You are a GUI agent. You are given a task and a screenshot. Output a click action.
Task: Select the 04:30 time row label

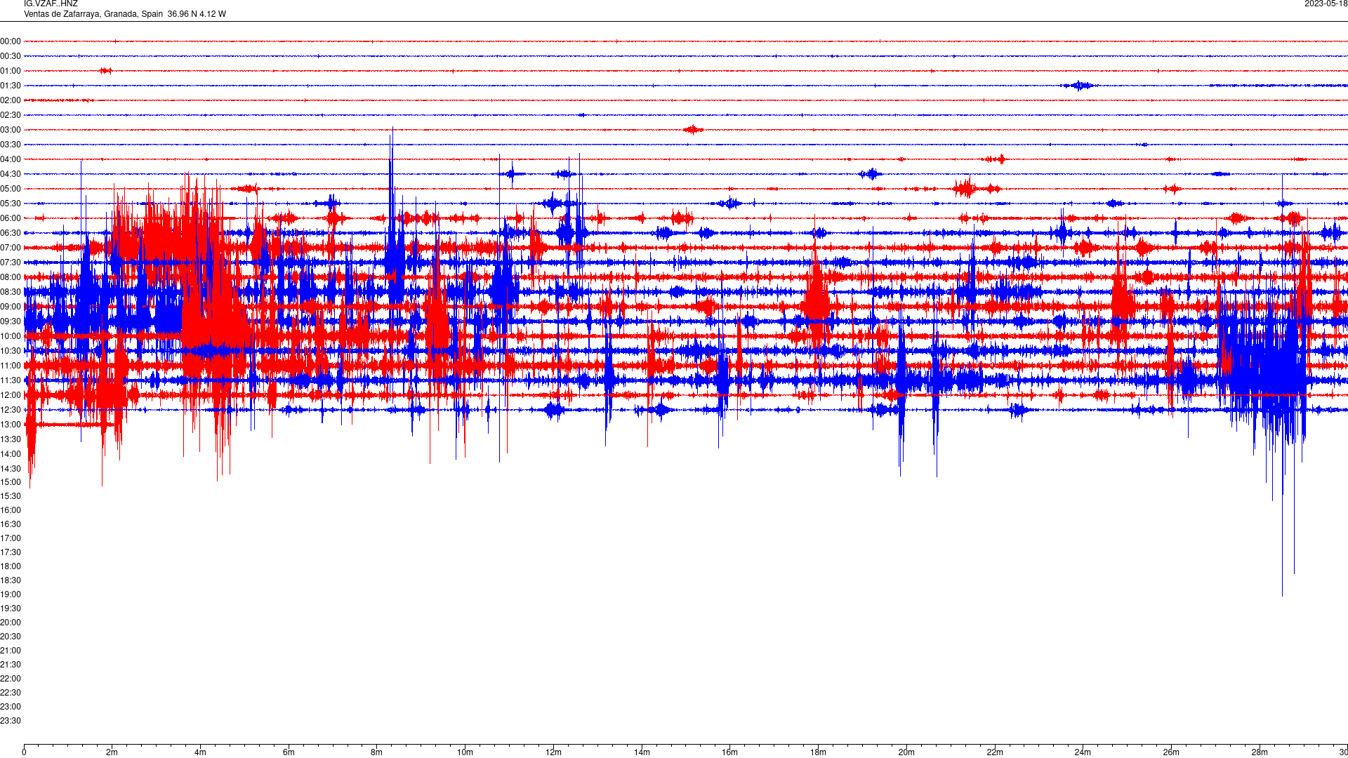pos(11,174)
